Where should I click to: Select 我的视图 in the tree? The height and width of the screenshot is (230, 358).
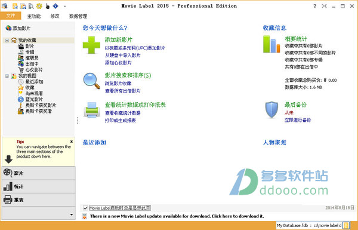27,76
